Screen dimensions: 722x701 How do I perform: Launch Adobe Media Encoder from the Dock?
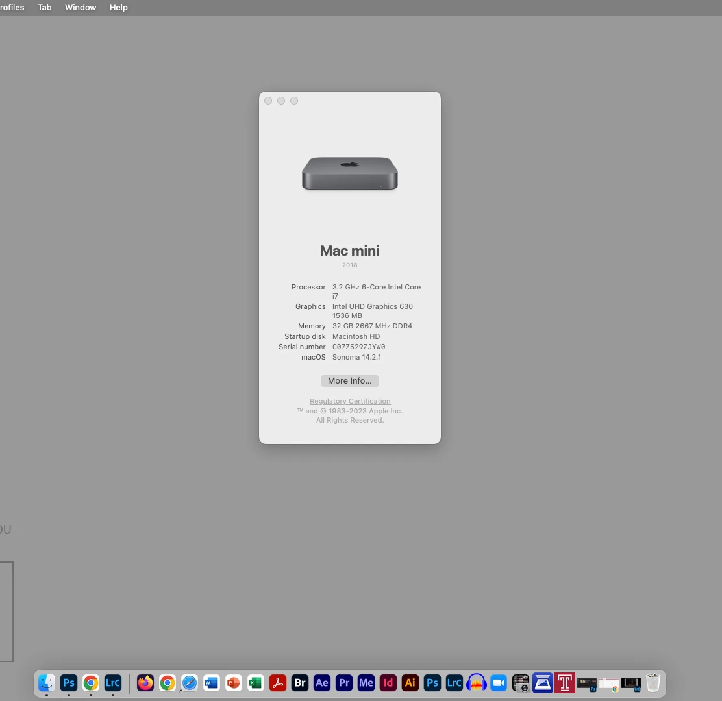click(x=366, y=683)
